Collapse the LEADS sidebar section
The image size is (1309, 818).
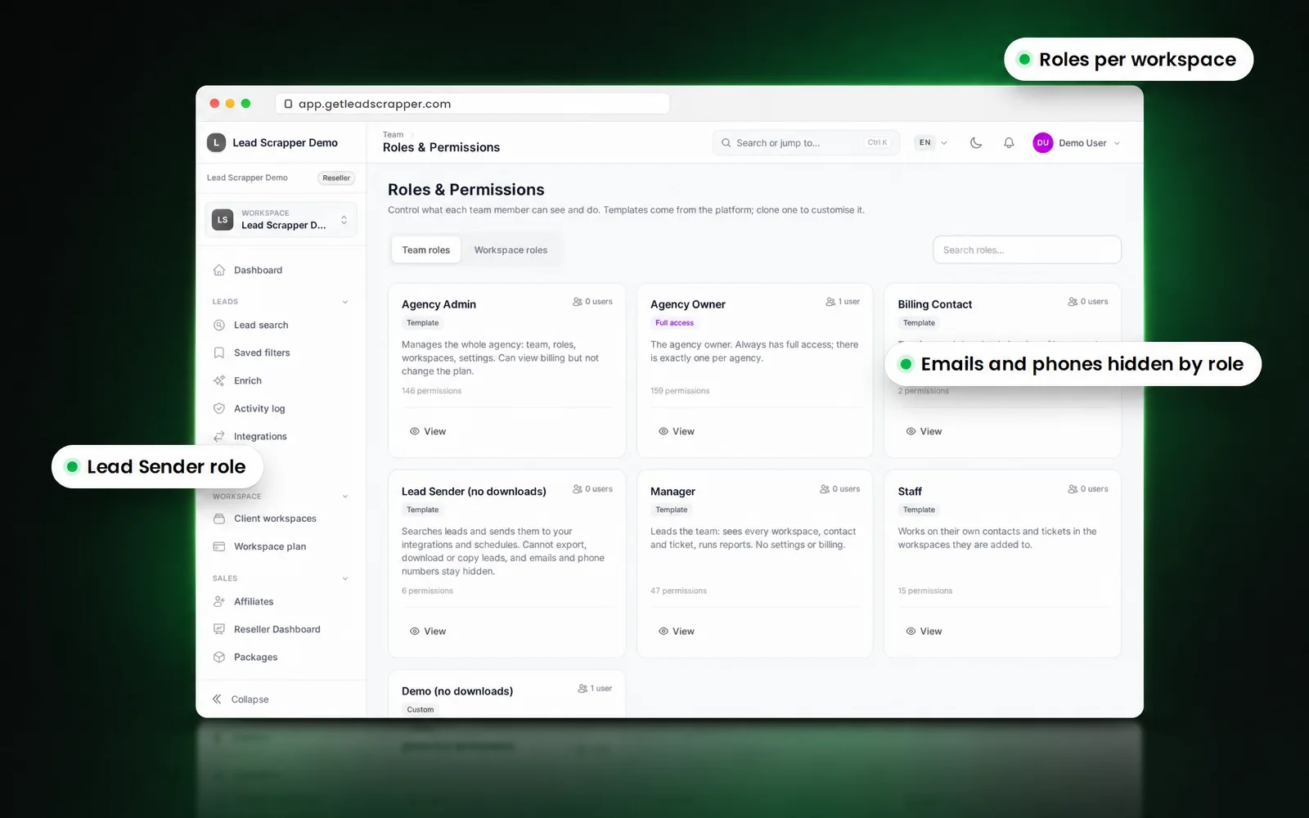(x=345, y=302)
